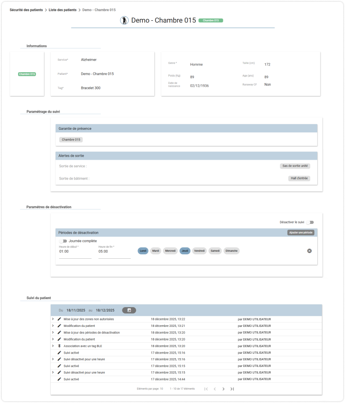Click 'Eléments par page: 10' selector
Image resolution: width=345 pixels, height=403 pixels.
coord(150,389)
